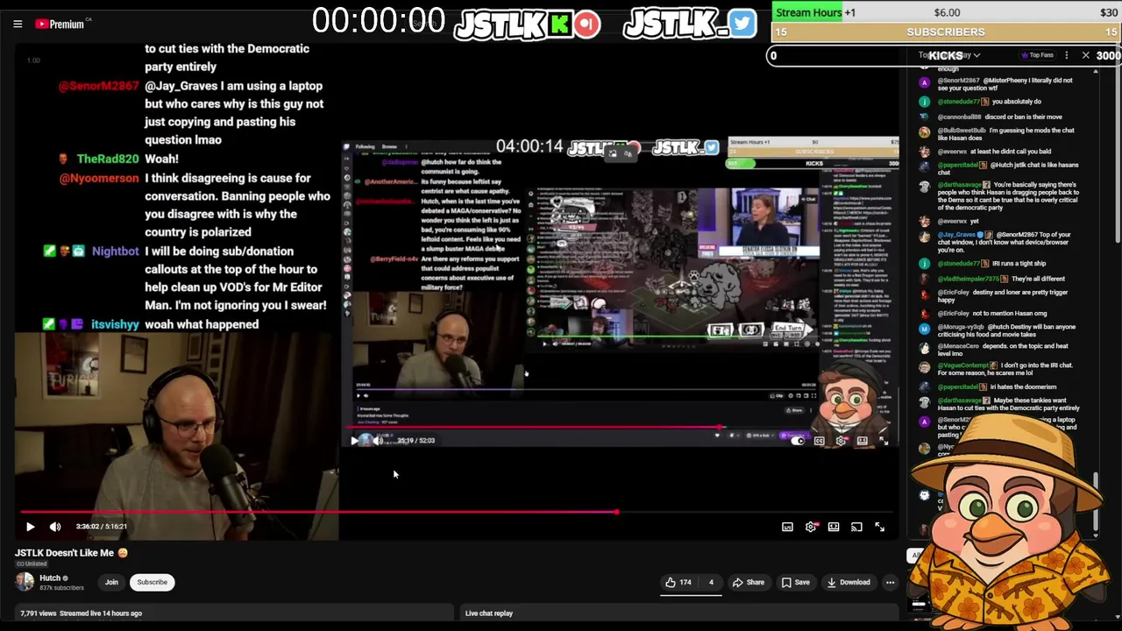Play the paused video

pyautogui.click(x=30, y=527)
